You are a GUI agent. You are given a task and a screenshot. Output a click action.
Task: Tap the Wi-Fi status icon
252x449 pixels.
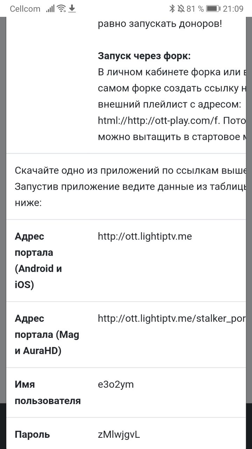(61, 9)
